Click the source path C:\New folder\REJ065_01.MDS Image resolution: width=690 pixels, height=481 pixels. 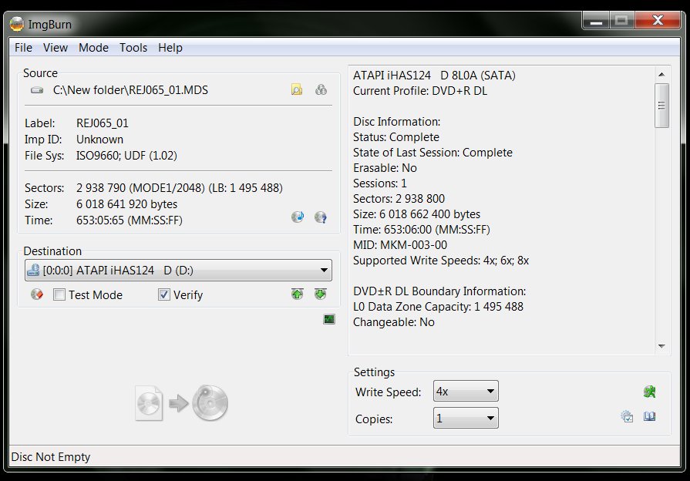[131, 90]
